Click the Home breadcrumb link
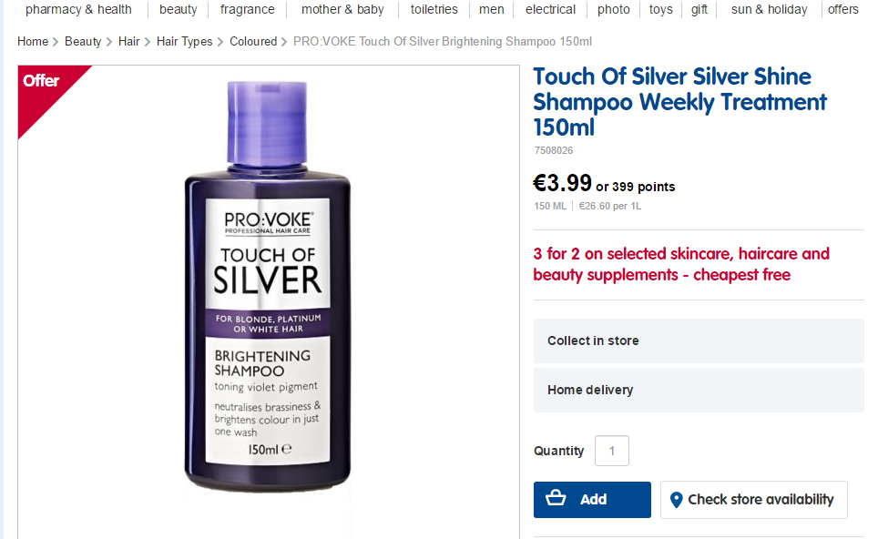878x539 pixels. (x=33, y=42)
